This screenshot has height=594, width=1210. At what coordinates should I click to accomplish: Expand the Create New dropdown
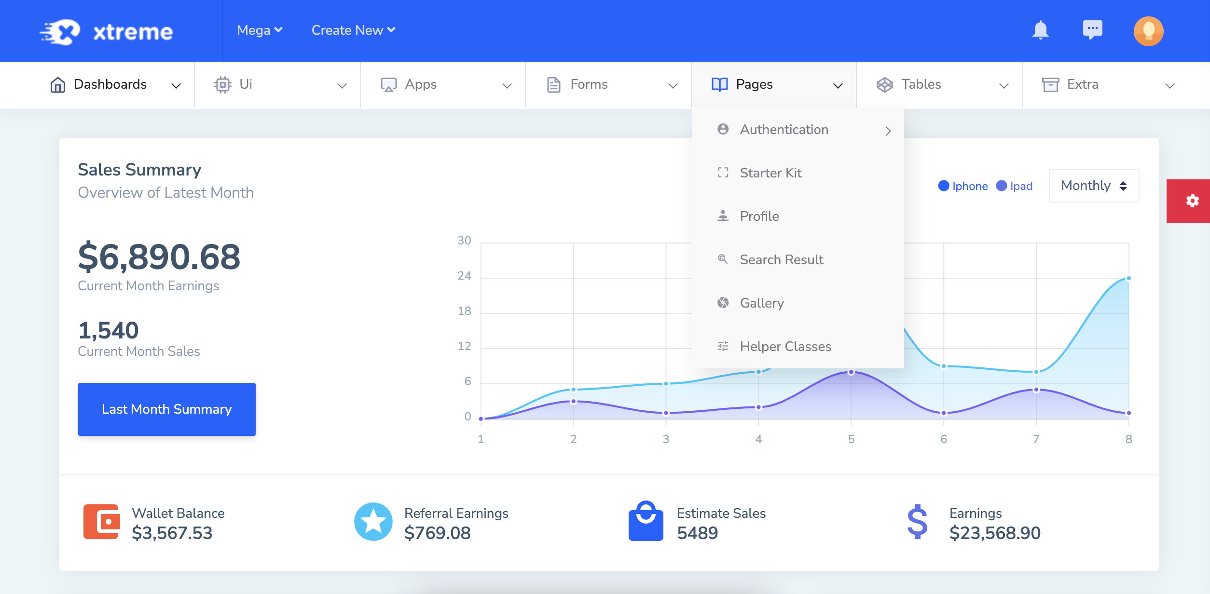[353, 30]
